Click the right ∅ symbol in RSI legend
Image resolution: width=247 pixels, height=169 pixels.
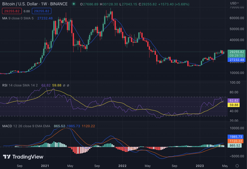(68, 85)
